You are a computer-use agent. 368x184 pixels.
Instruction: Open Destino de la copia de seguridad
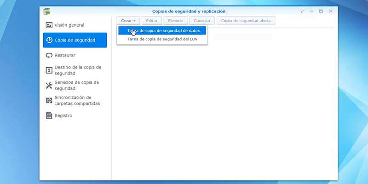point(75,70)
